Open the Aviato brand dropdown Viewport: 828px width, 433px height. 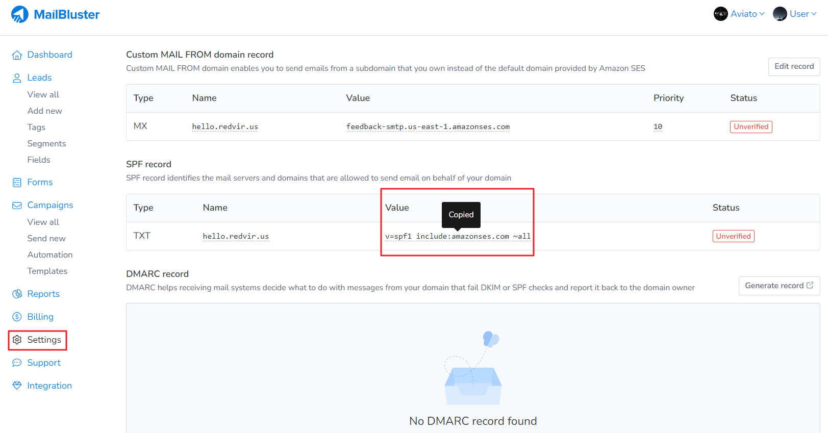[x=739, y=14]
